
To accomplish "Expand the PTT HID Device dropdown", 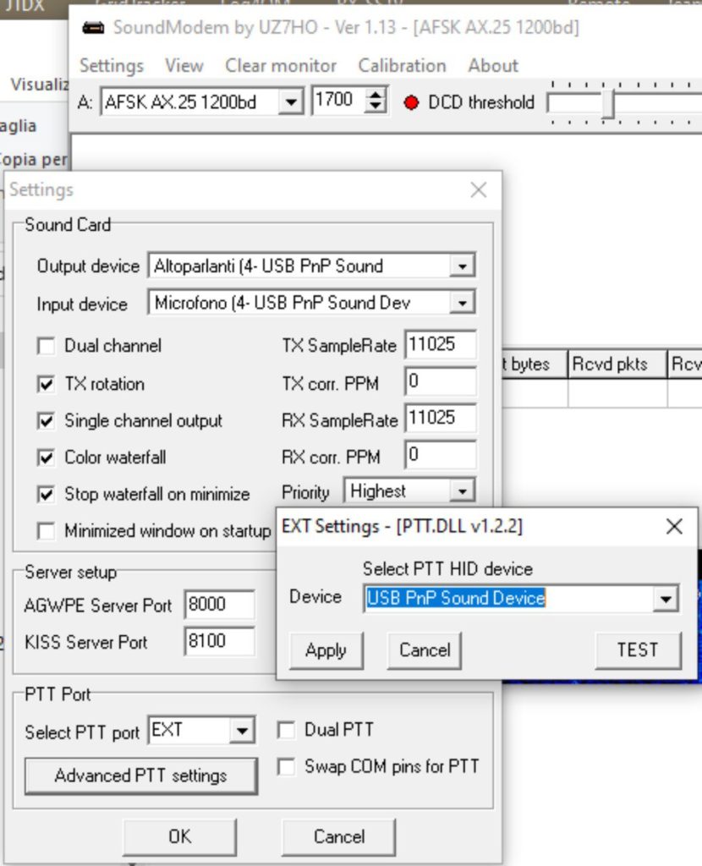I will [666, 598].
